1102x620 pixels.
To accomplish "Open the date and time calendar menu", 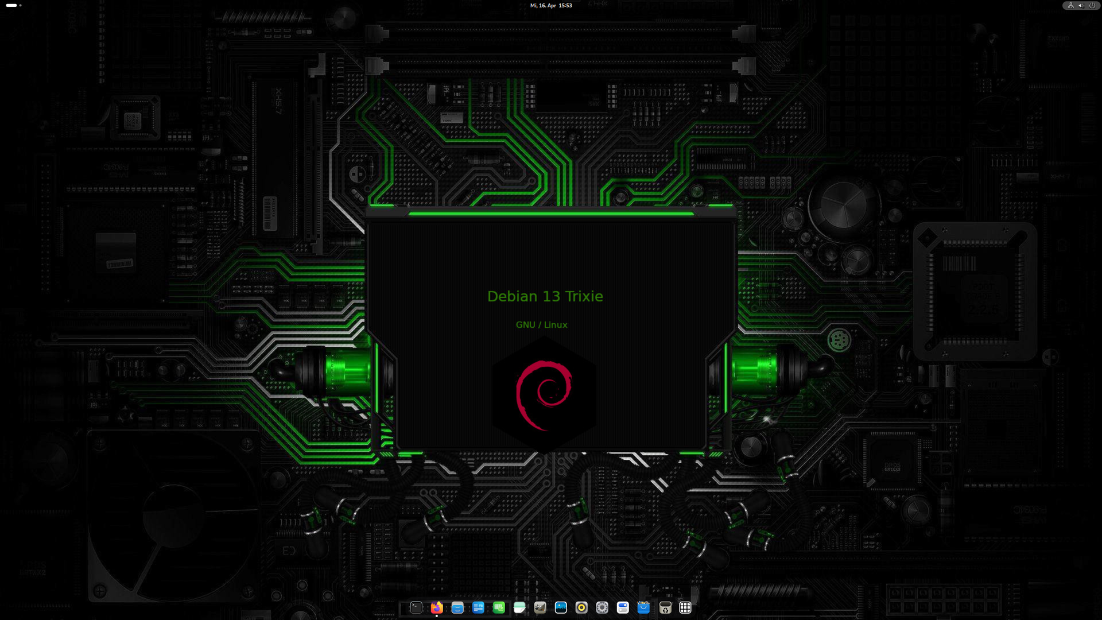I will pos(550,5).
